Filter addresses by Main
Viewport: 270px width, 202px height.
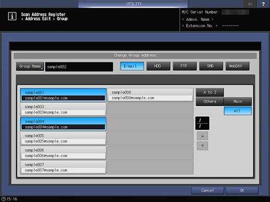(238, 102)
